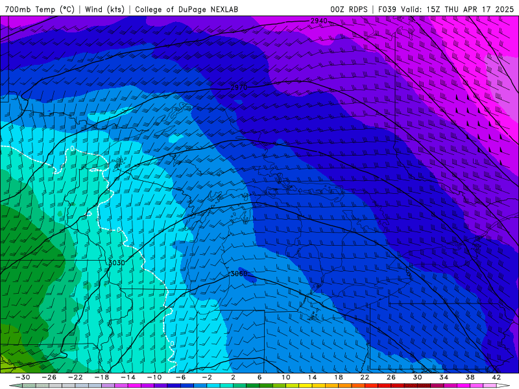Image resolution: width=519 pixels, height=389 pixels.
Task: Click the '700mb Temp (°C)' title text
Action: (40, 10)
